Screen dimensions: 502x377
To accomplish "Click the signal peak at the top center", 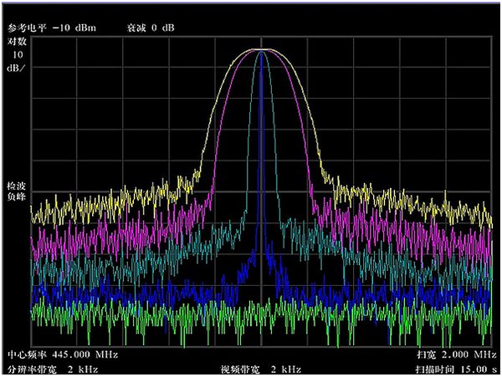I will point(261,50).
